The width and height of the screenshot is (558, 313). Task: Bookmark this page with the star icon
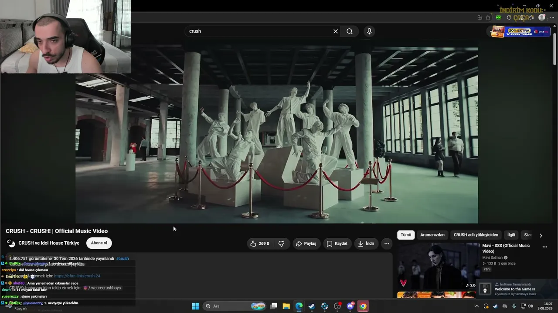pos(488,17)
